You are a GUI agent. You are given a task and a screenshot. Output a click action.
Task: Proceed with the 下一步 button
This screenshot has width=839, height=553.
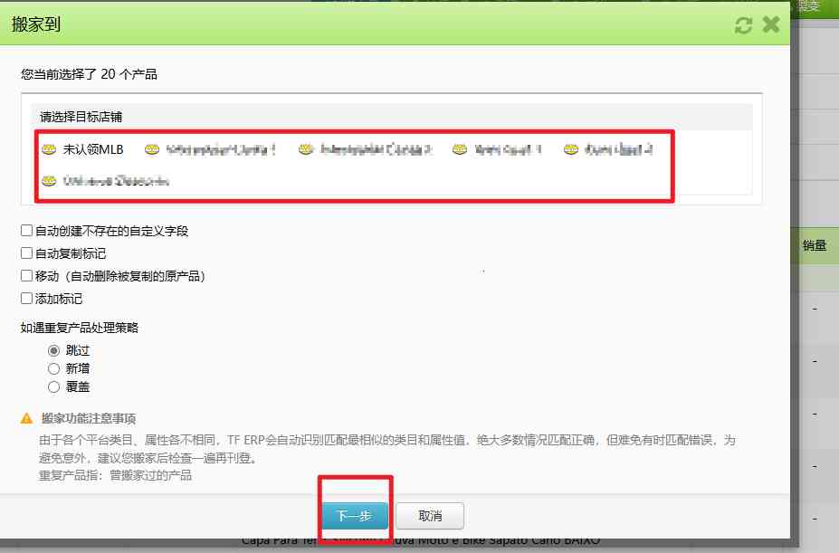pyautogui.click(x=355, y=516)
